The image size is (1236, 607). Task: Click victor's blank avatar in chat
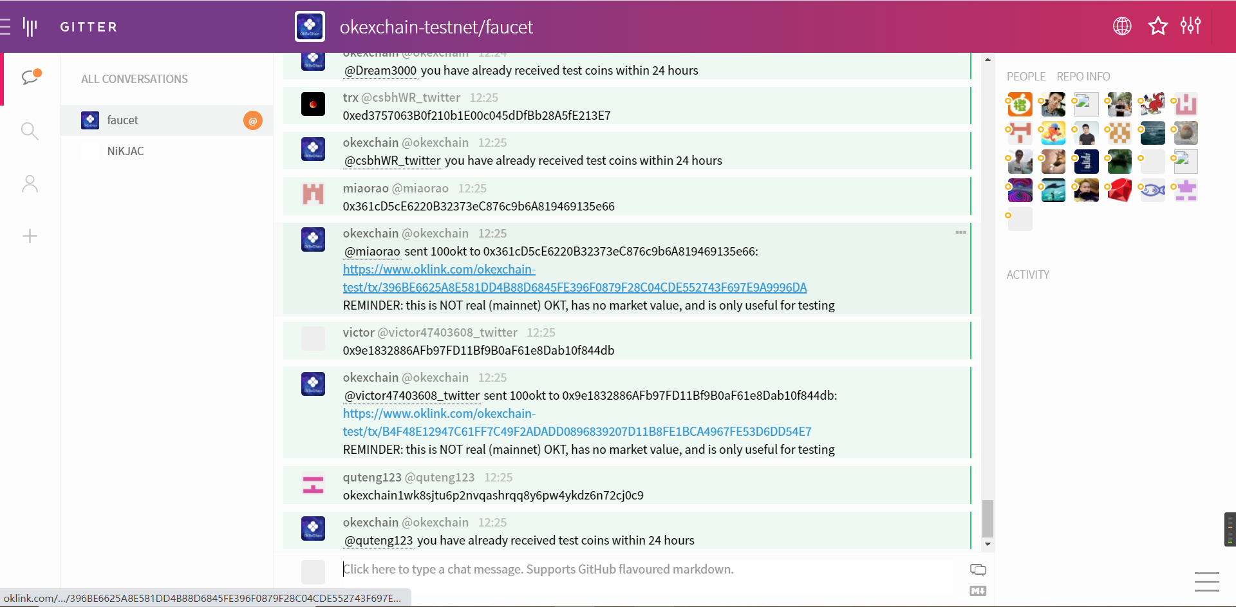(x=313, y=339)
